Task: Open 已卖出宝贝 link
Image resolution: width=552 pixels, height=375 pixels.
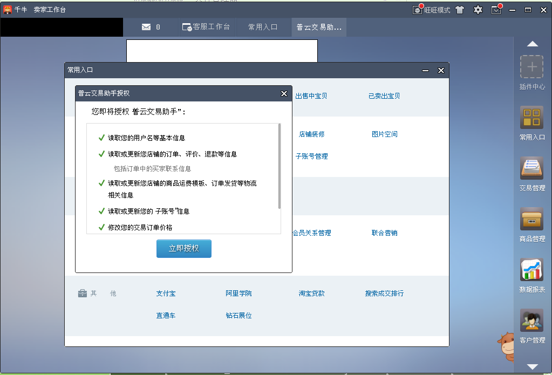Action: click(x=384, y=96)
